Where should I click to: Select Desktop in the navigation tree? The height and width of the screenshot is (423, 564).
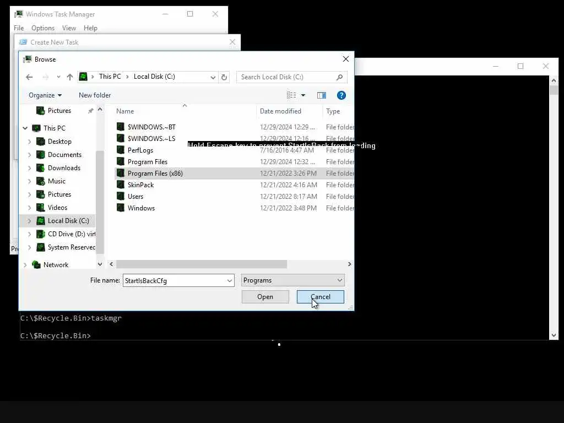59,142
